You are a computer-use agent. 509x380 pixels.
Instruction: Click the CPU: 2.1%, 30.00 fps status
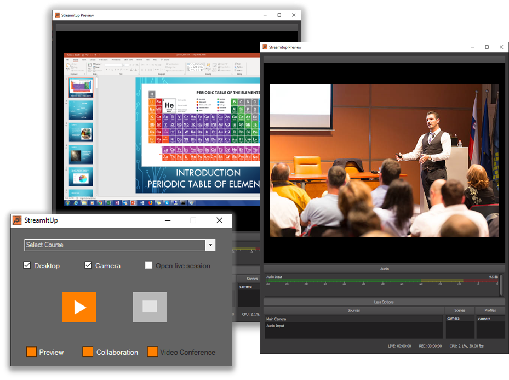pos(466,346)
